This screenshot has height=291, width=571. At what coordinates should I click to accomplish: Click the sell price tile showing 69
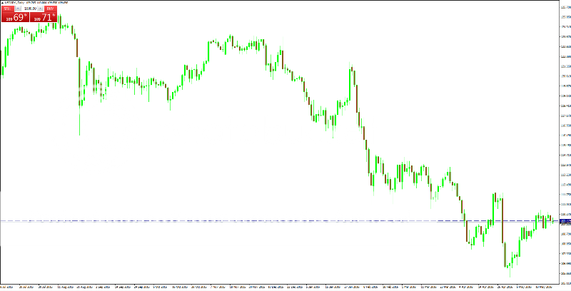tap(15, 17)
